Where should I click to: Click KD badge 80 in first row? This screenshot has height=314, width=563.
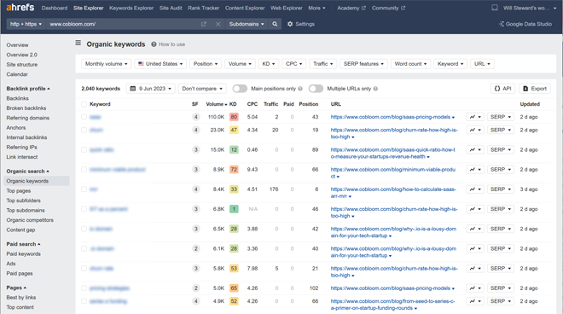tap(234, 117)
